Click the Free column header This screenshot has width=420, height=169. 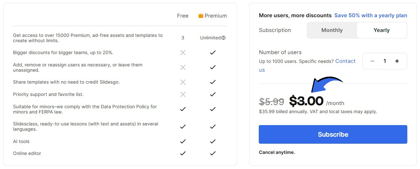pos(183,16)
